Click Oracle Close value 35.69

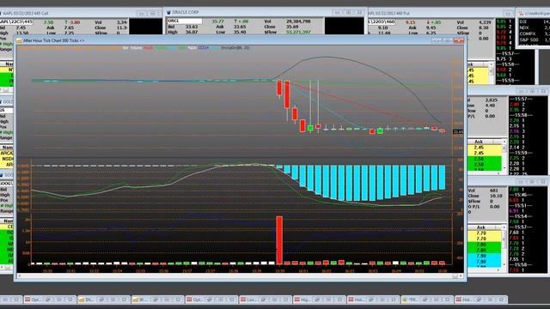pos(292,27)
